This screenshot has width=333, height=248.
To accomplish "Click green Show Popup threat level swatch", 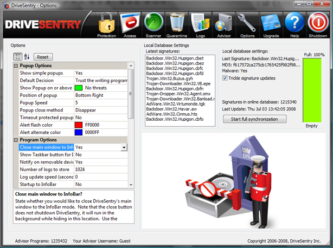I will [78, 88].
